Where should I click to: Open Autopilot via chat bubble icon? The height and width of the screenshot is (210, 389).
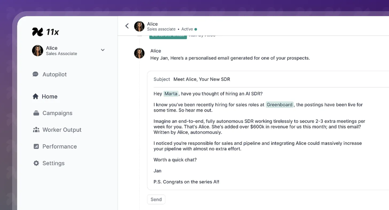35,74
